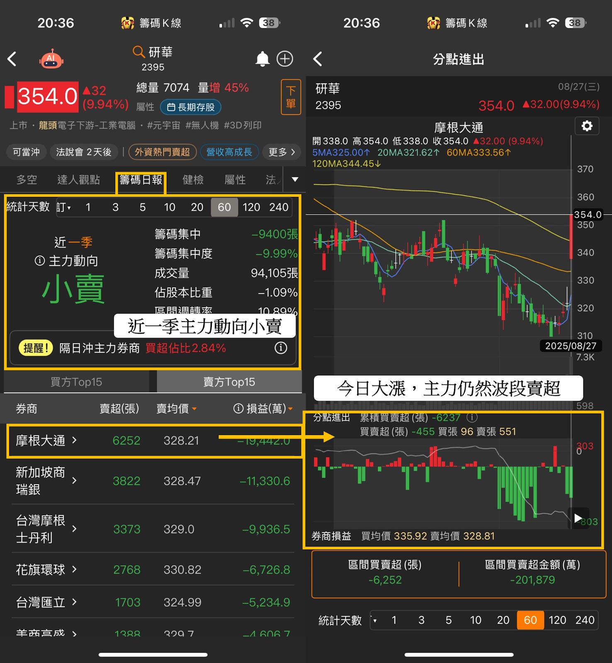Expand the tab list with the down triangle
Screen dimensions: 612x663
[x=295, y=179]
